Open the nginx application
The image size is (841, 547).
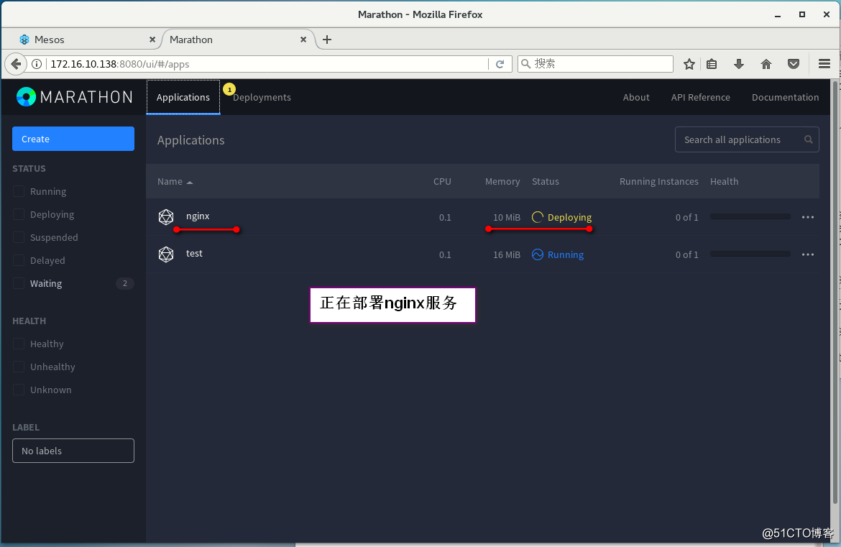tap(198, 216)
